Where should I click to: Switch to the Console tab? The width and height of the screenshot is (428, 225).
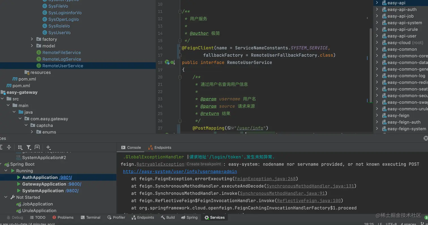click(x=131, y=147)
